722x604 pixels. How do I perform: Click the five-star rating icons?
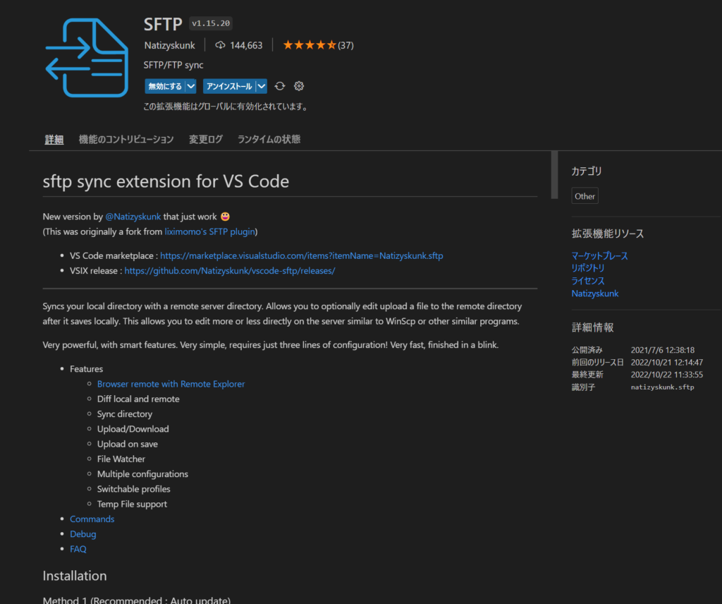309,45
